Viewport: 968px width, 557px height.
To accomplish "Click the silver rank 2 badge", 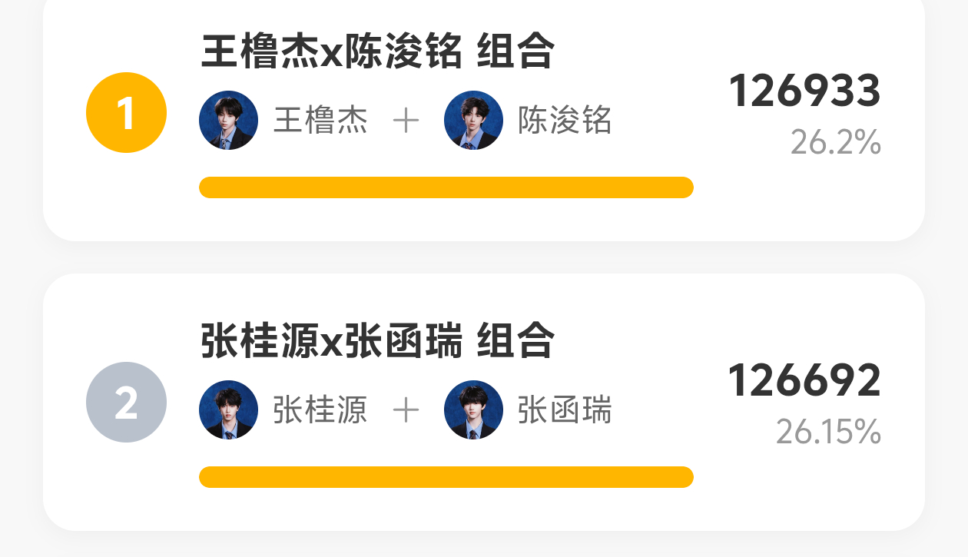I will coord(126,402).
